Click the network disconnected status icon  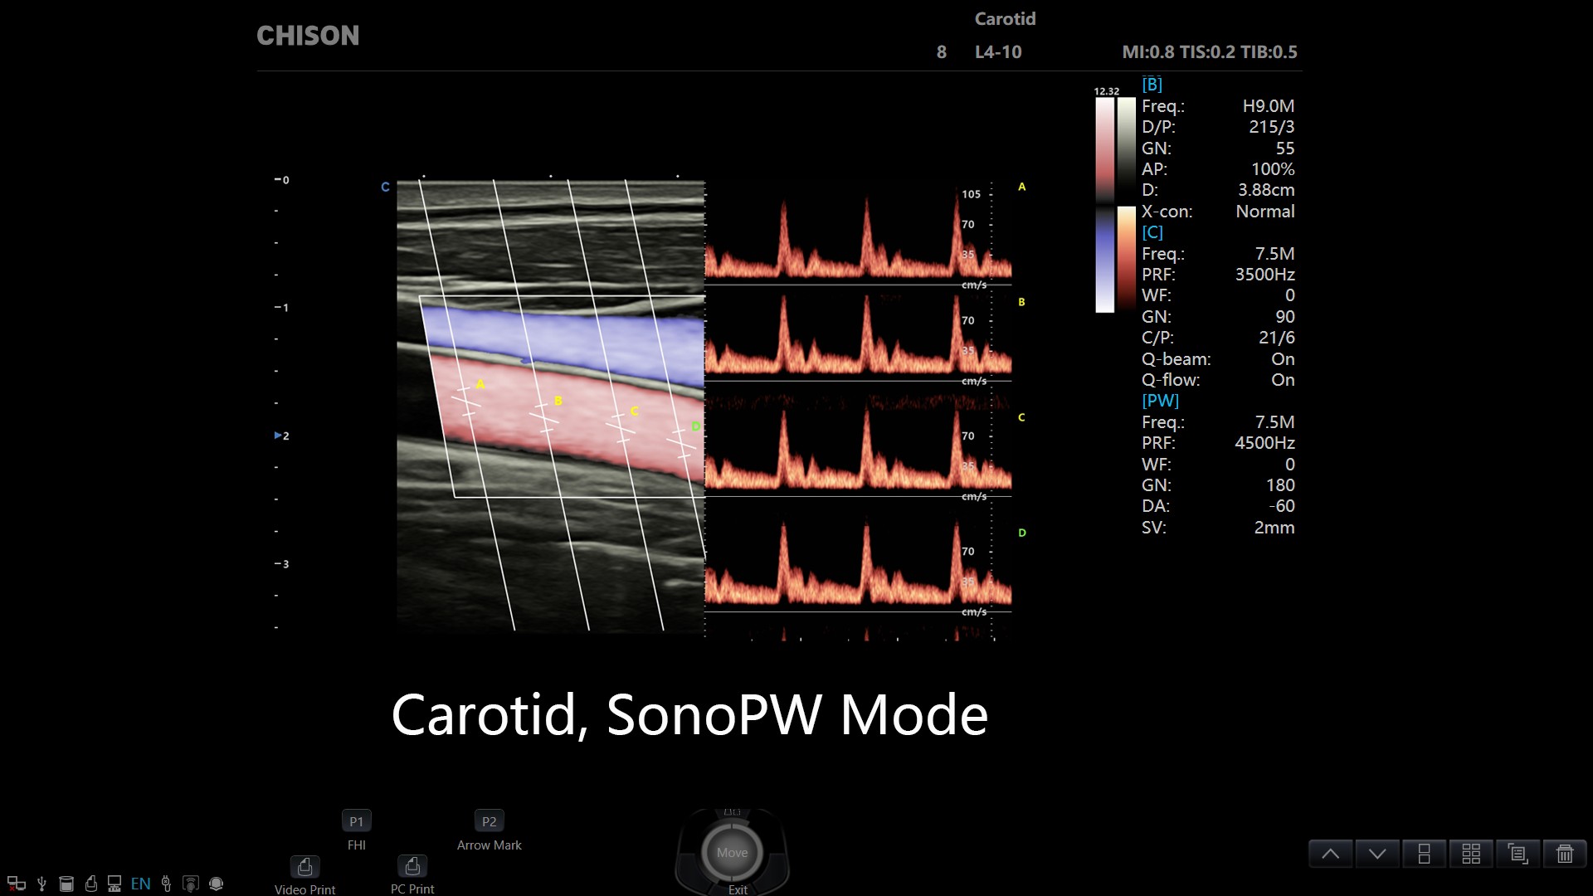(16, 884)
